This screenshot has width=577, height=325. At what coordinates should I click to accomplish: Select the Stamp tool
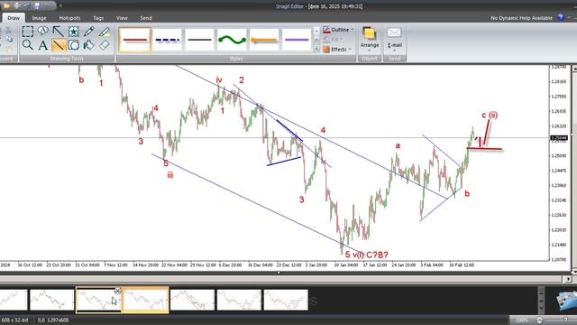[74, 32]
